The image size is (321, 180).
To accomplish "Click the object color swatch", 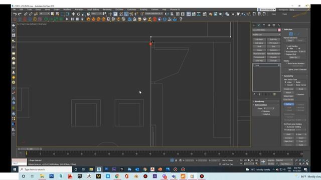I will (279, 30).
